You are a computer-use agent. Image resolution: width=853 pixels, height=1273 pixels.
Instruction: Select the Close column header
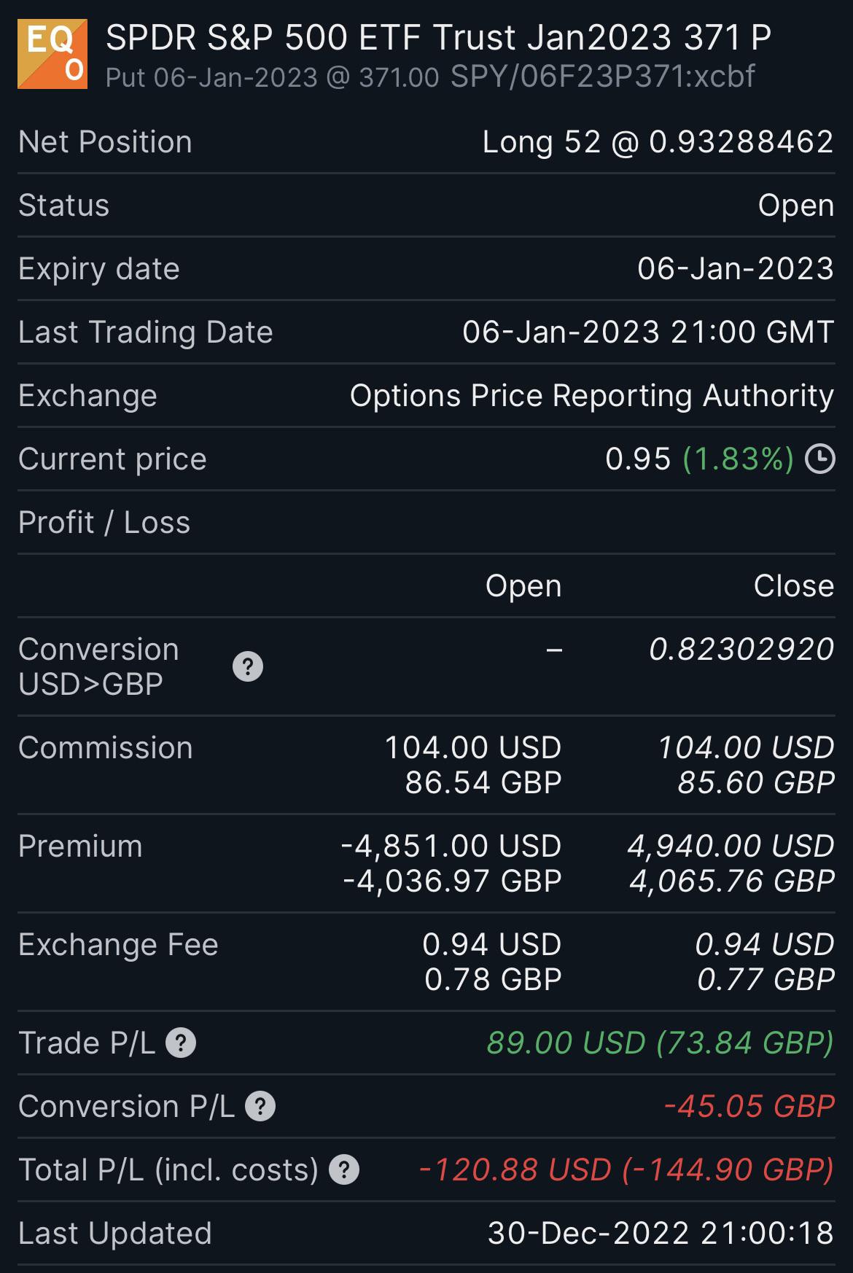coord(793,586)
